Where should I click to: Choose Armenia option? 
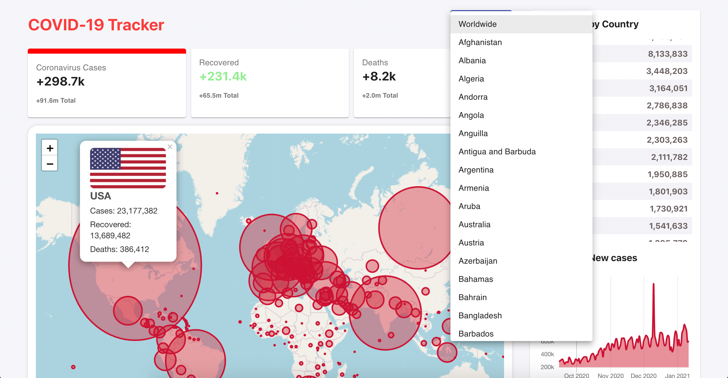(521, 188)
